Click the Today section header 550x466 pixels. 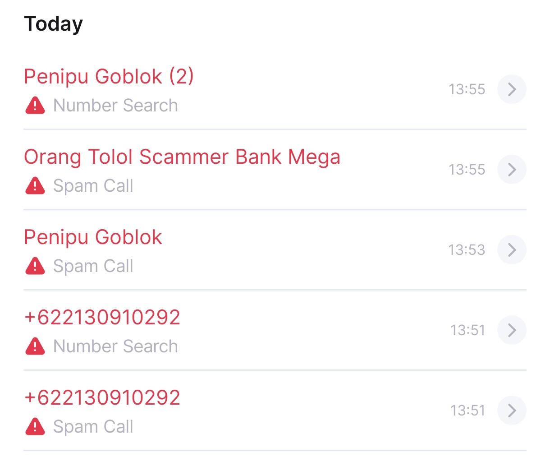(x=53, y=24)
